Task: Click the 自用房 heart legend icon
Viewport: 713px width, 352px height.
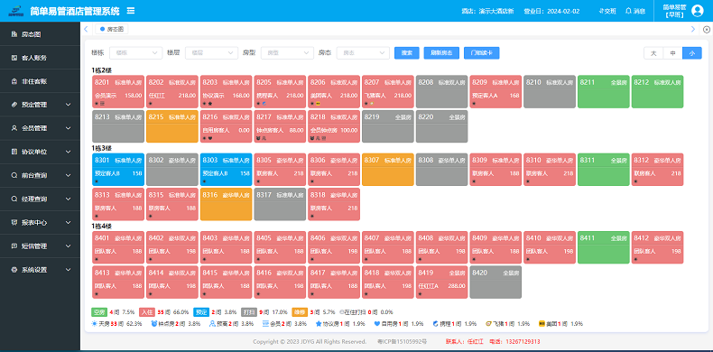Action: pyautogui.click(x=377, y=324)
